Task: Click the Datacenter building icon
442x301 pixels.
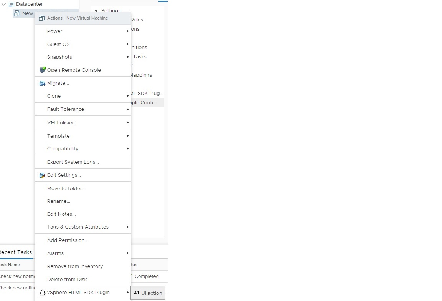Action: pos(12,4)
